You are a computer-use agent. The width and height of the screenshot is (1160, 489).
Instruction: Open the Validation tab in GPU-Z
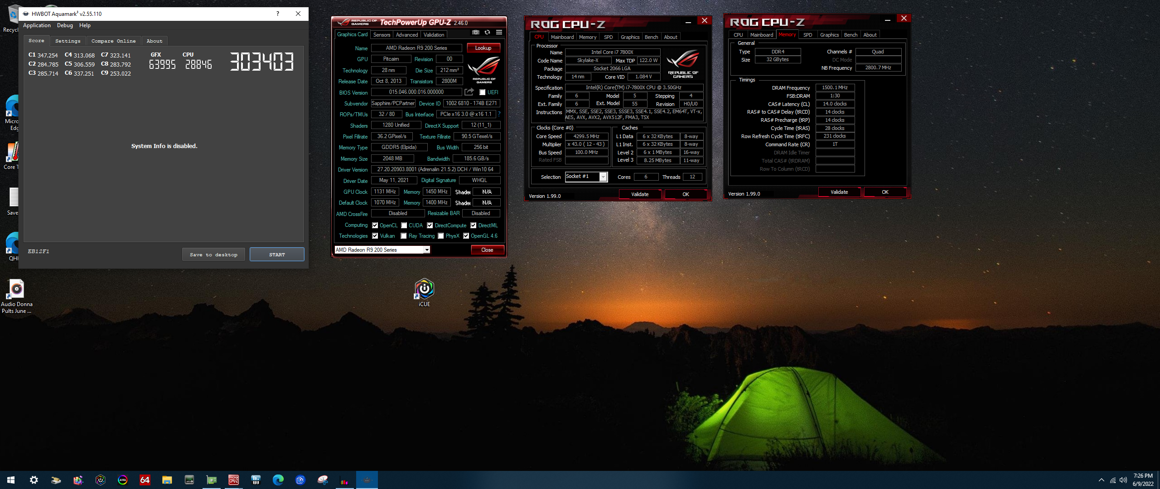click(x=434, y=35)
